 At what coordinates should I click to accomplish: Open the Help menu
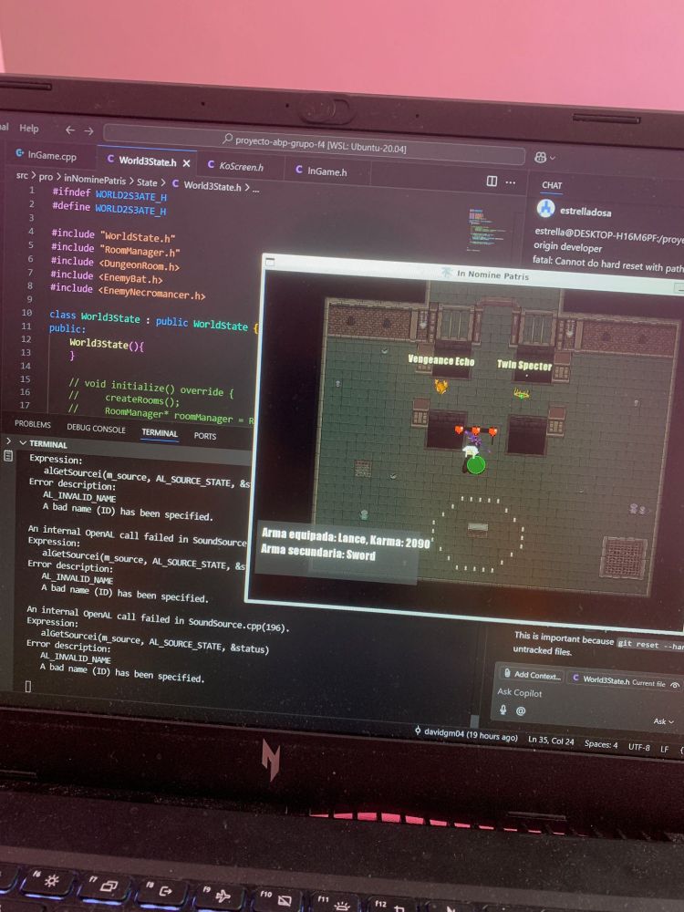tap(29, 128)
